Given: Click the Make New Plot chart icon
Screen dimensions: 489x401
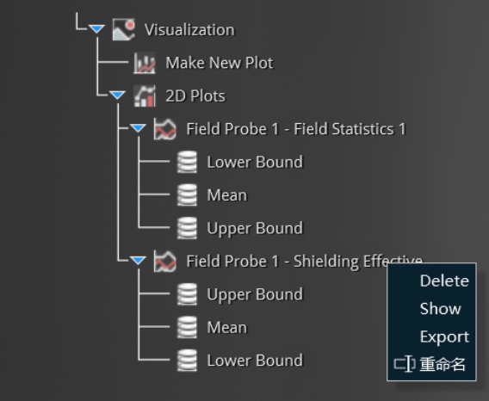Looking at the screenshot, I should 144,63.
